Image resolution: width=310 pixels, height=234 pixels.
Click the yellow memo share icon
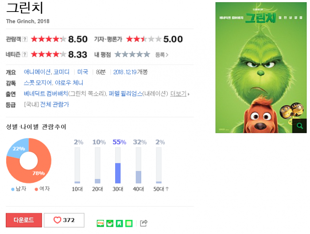(129, 223)
